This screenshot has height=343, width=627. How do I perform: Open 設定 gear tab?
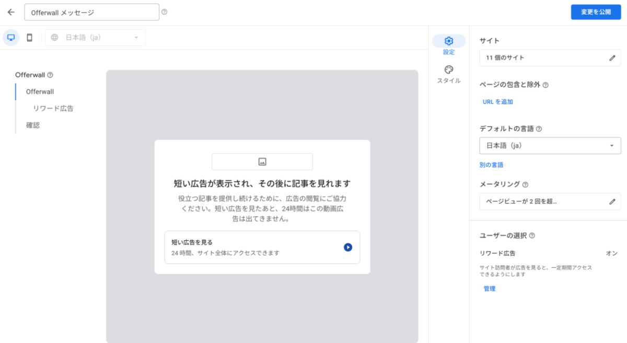(449, 45)
